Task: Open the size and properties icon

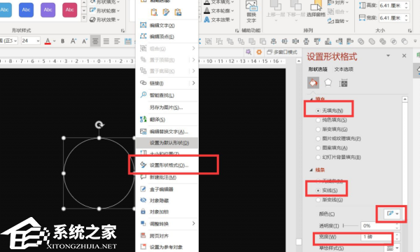Action: point(343,83)
